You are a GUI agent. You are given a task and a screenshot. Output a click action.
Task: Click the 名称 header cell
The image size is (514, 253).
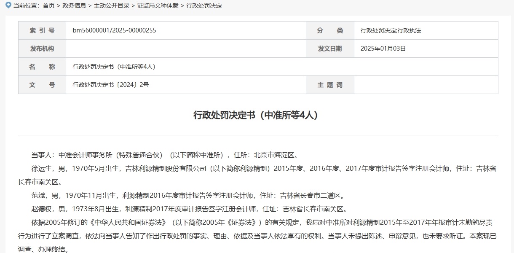pyautogui.click(x=42, y=66)
